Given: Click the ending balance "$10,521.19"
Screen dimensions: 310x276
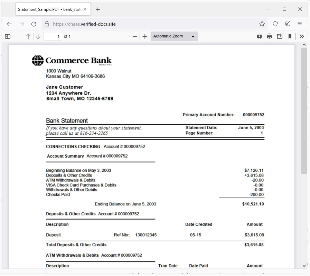Looking at the screenshot, I should (253, 204).
